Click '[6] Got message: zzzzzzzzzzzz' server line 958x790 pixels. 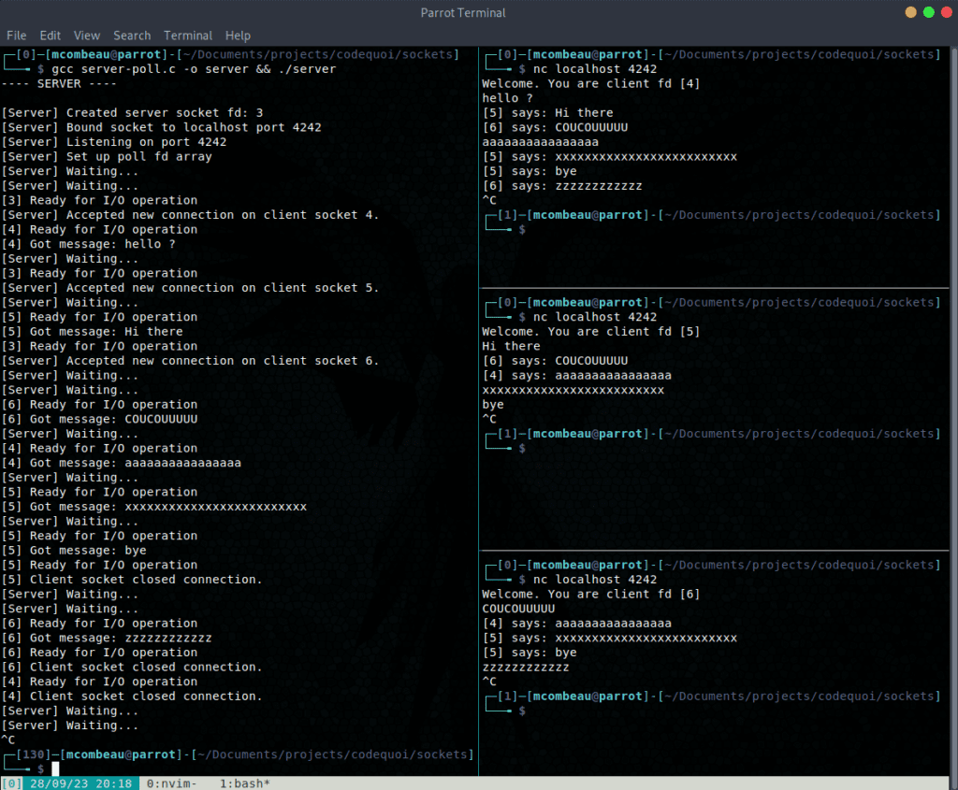tap(107, 638)
